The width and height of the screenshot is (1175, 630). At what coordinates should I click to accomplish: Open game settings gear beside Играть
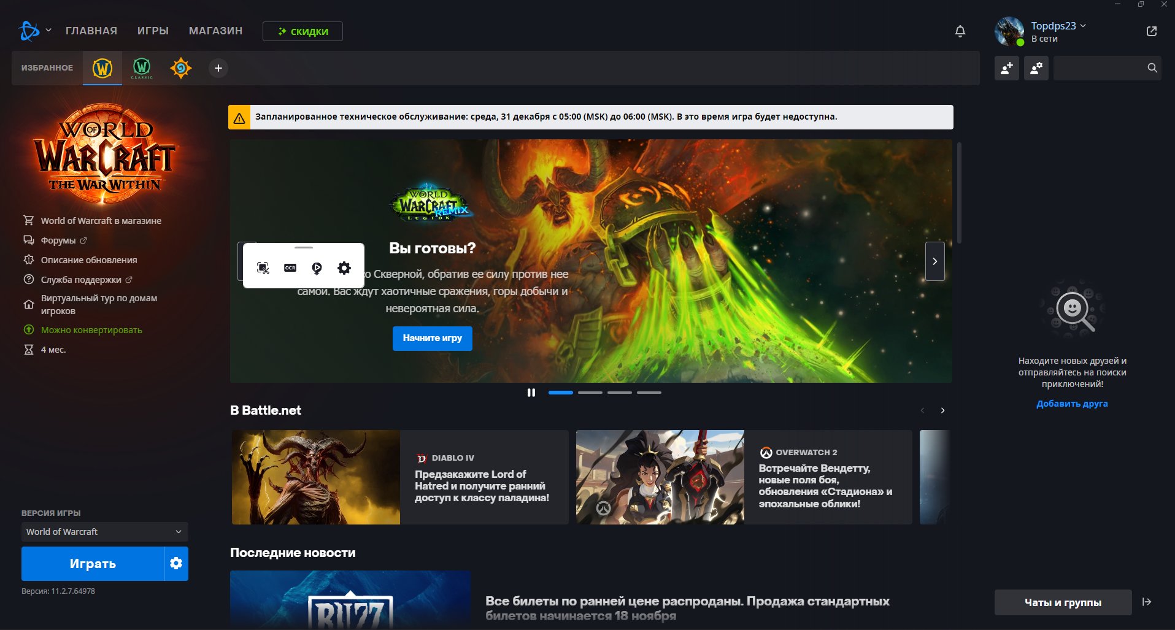[175, 563]
